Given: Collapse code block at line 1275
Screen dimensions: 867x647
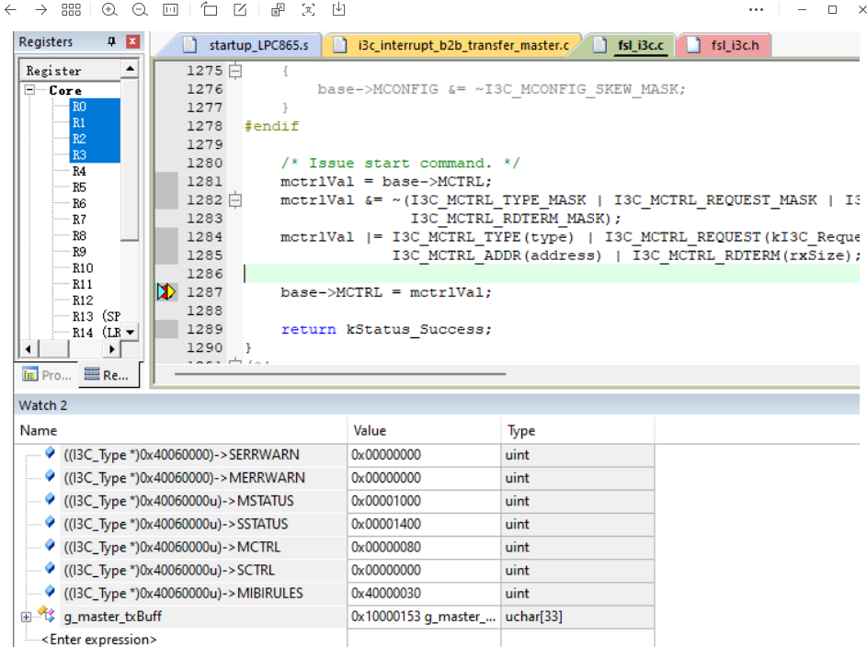Looking at the screenshot, I should pos(235,71).
